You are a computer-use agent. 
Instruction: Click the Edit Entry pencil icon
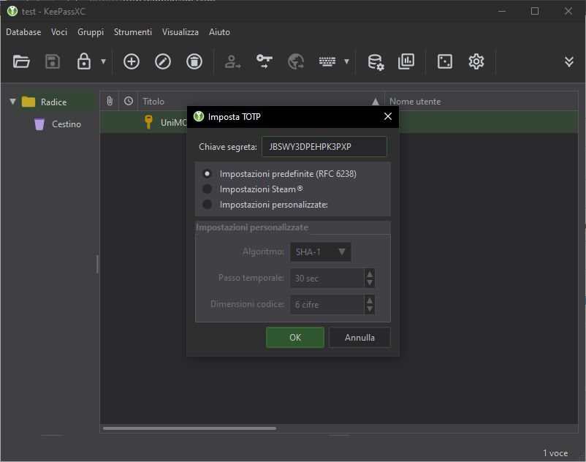163,61
